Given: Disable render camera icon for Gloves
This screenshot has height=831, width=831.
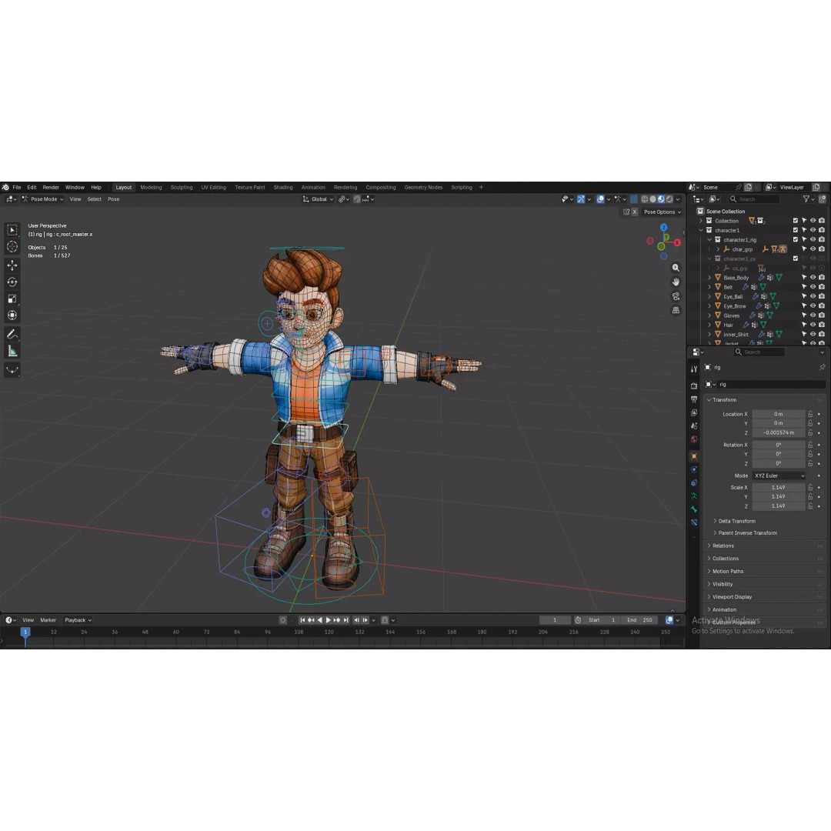Looking at the screenshot, I should (x=822, y=315).
